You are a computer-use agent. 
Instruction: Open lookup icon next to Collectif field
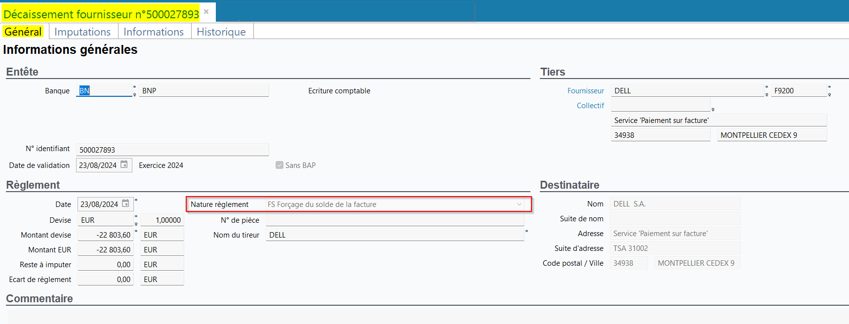pos(713,109)
